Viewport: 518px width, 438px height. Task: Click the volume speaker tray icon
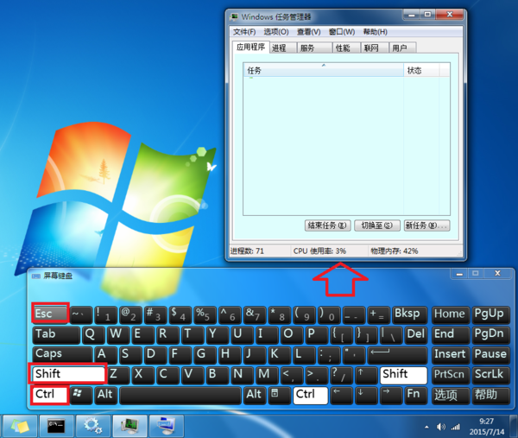point(440,427)
